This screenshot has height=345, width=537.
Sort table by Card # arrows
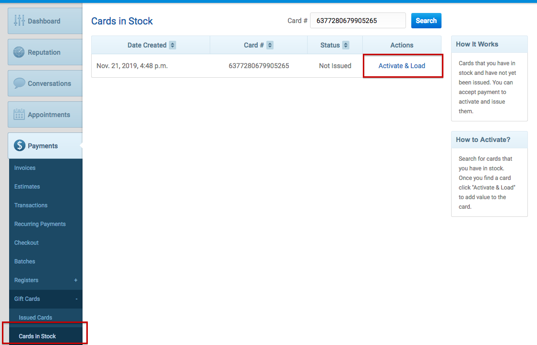pos(270,45)
